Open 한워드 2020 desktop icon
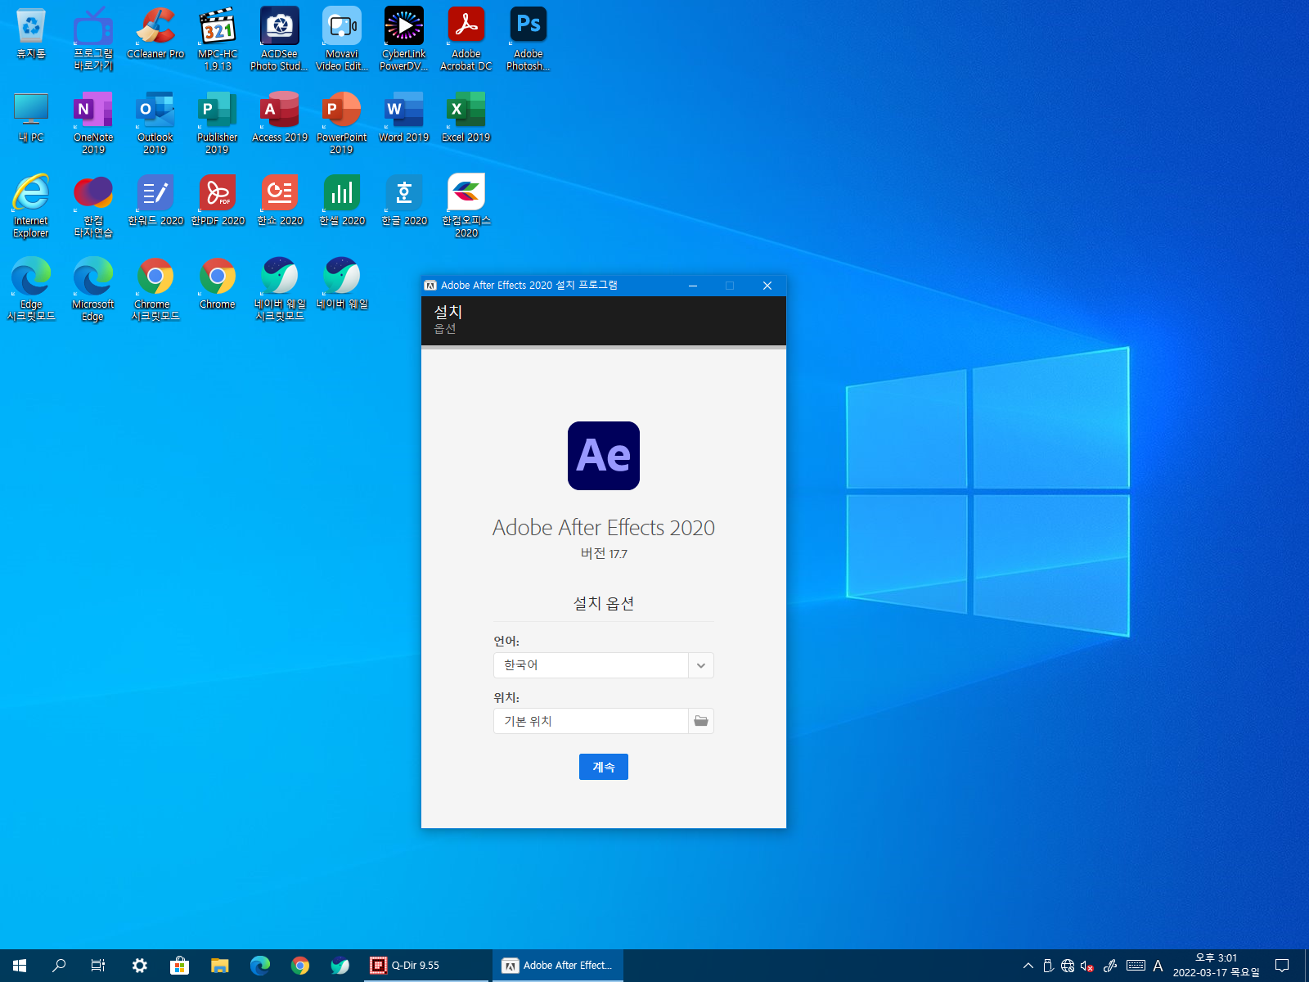Screen dimensions: 1309x982 [x=155, y=201]
